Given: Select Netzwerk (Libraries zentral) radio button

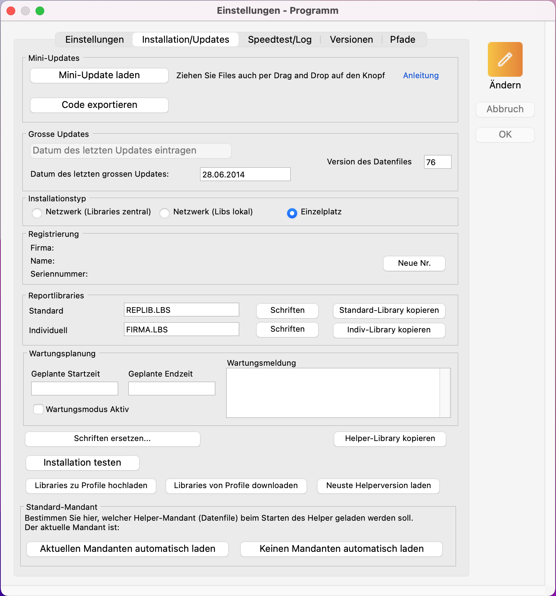Looking at the screenshot, I should [x=37, y=213].
